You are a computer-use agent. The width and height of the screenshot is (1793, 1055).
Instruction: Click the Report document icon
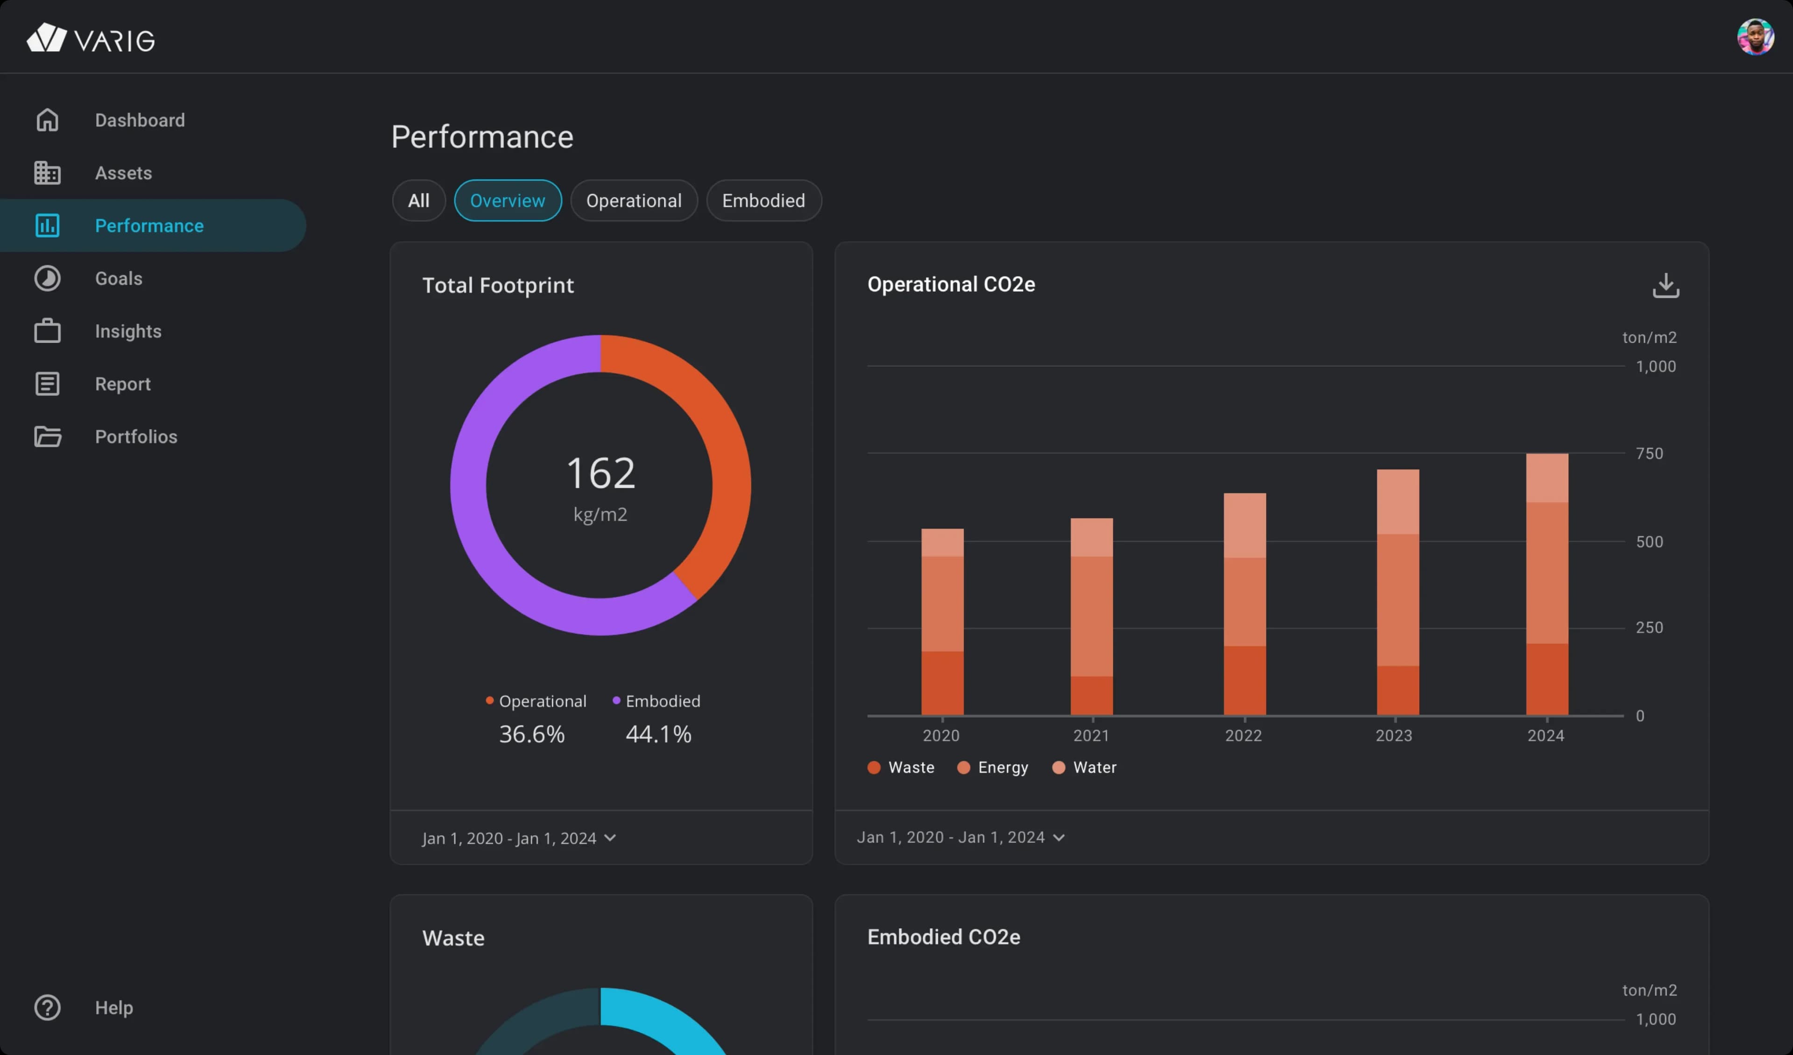click(47, 384)
